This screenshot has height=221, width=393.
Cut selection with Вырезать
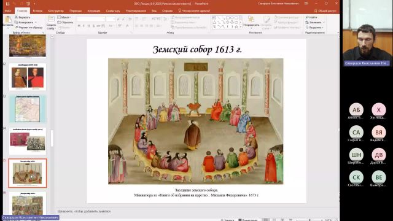[x=23, y=17]
